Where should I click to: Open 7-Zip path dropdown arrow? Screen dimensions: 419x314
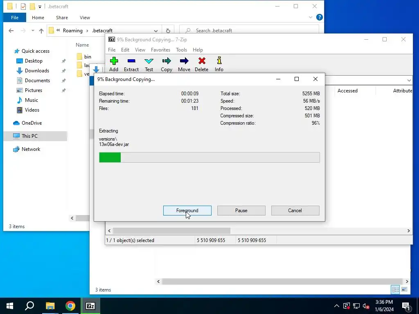[x=409, y=81]
